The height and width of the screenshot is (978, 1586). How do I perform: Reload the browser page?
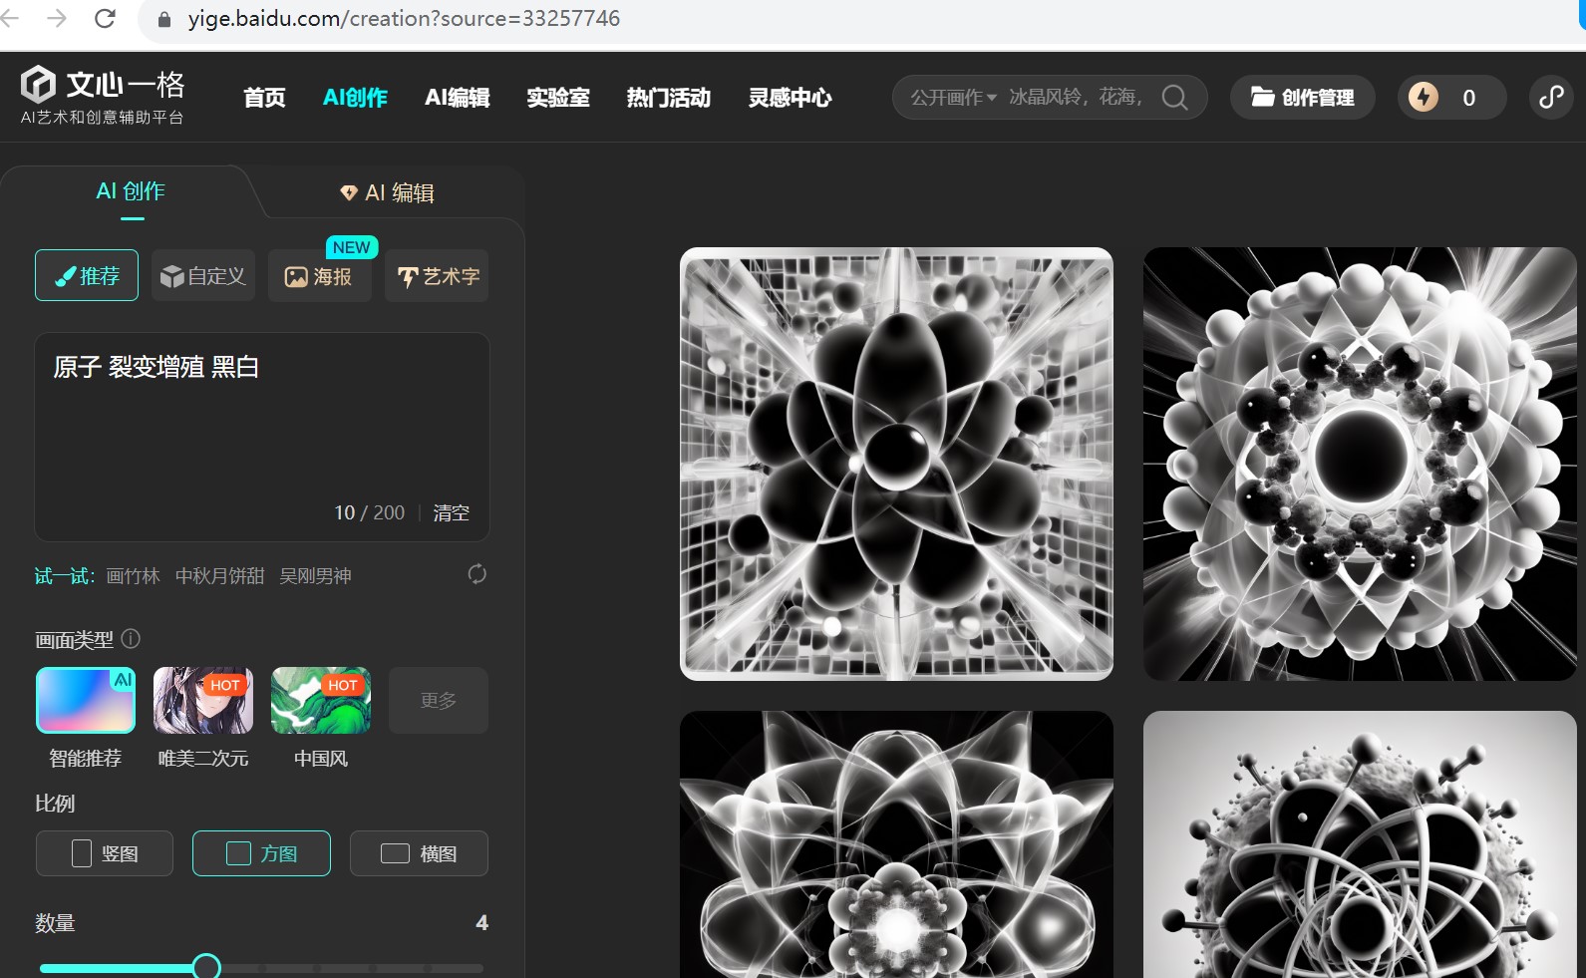tap(105, 18)
